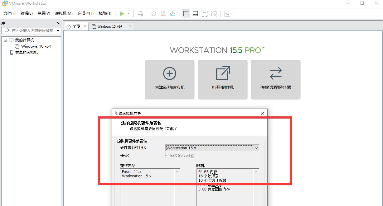This screenshot has height=206, width=383.
Task: Revert to the previous snapshot icon
Action: click(x=163, y=14)
